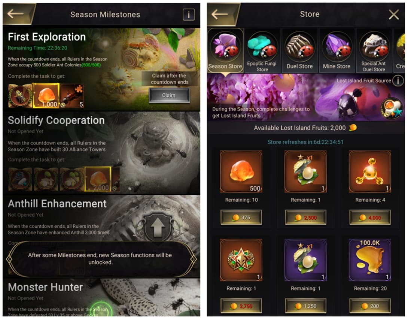The width and height of the screenshot is (408, 319).
Task: Open the Special Ant Duel Store tab
Action: (x=374, y=51)
